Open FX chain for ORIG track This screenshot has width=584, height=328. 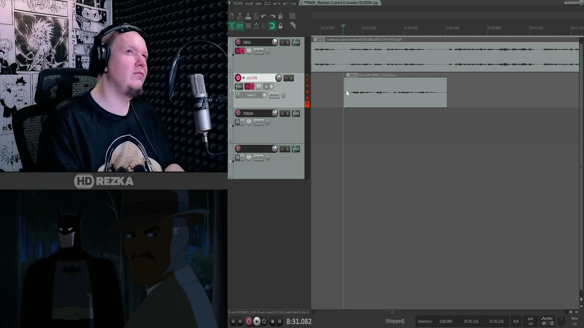(x=237, y=51)
